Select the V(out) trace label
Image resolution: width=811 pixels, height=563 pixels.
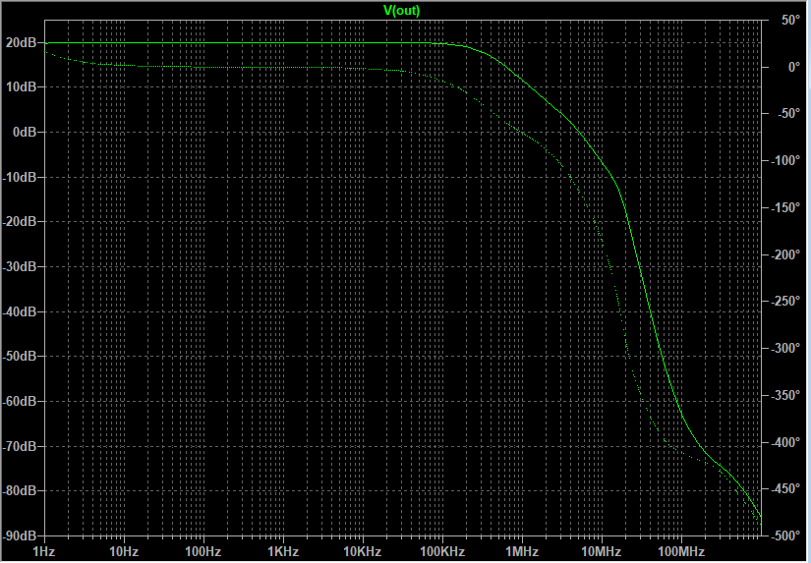point(401,10)
